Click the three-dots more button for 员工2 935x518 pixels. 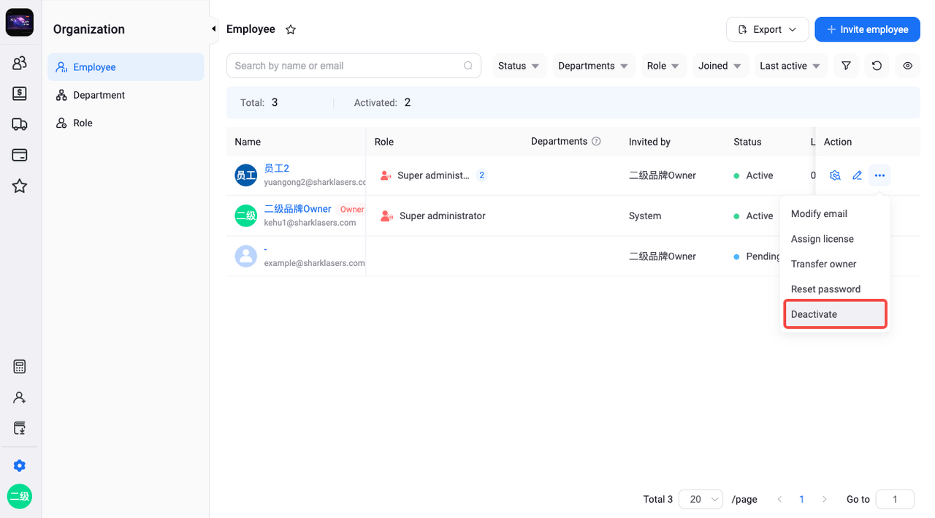(x=879, y=175)
